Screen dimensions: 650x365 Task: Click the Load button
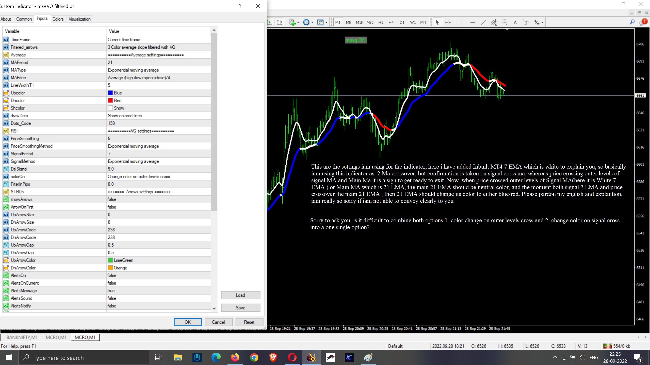coord(240,295)
